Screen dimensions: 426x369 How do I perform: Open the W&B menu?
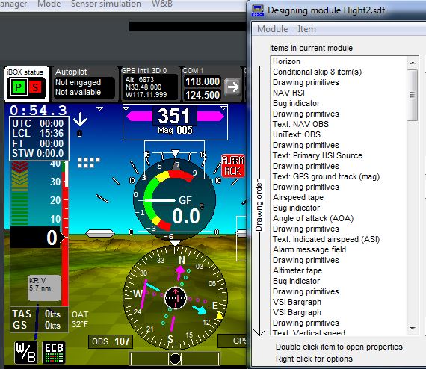[162, 4]
